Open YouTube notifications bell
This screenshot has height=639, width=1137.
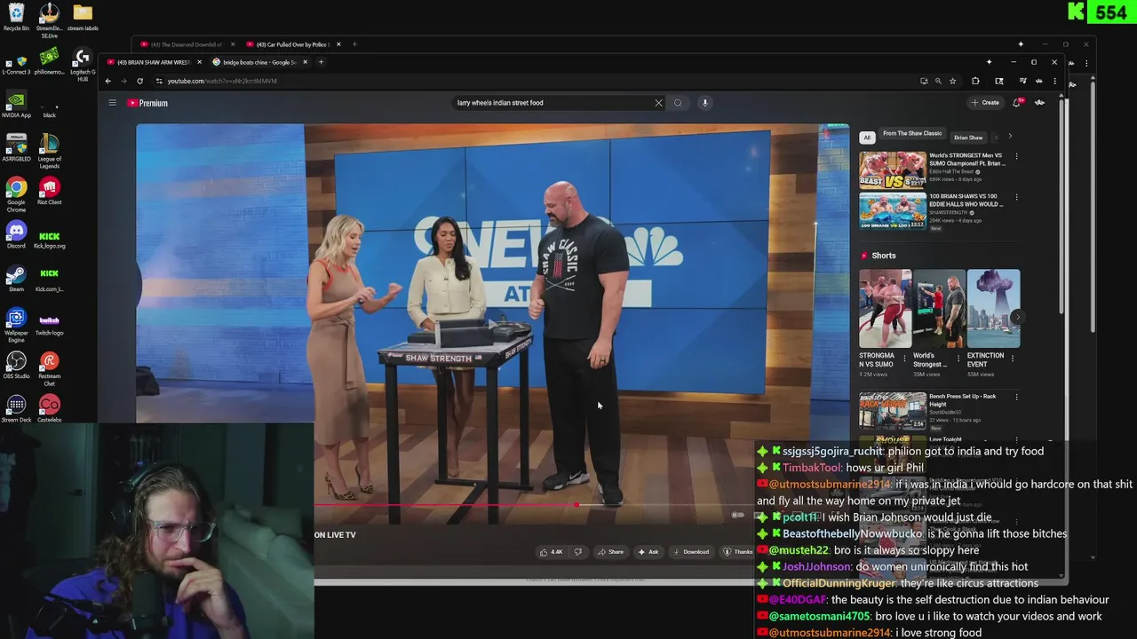point(1018,103)
